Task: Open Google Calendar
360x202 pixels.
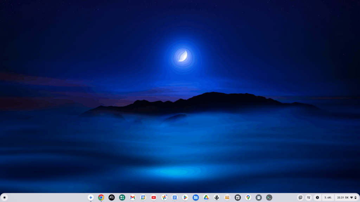Action: [x=143, y=197]
